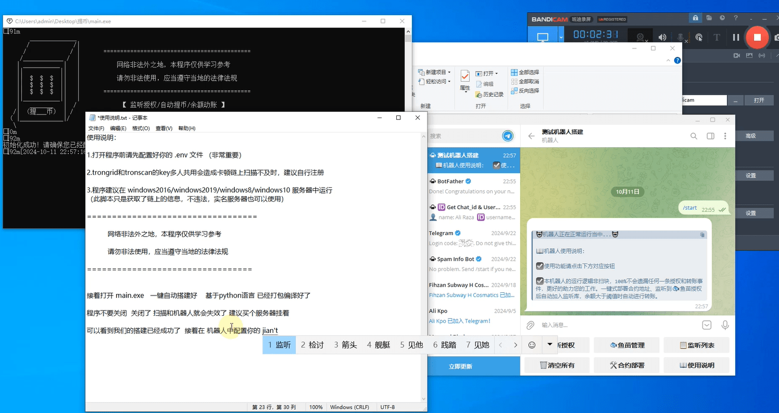Open the Bandicam output folder icon
The height and width of the screenshot is (413, 779).
(709, 18)
